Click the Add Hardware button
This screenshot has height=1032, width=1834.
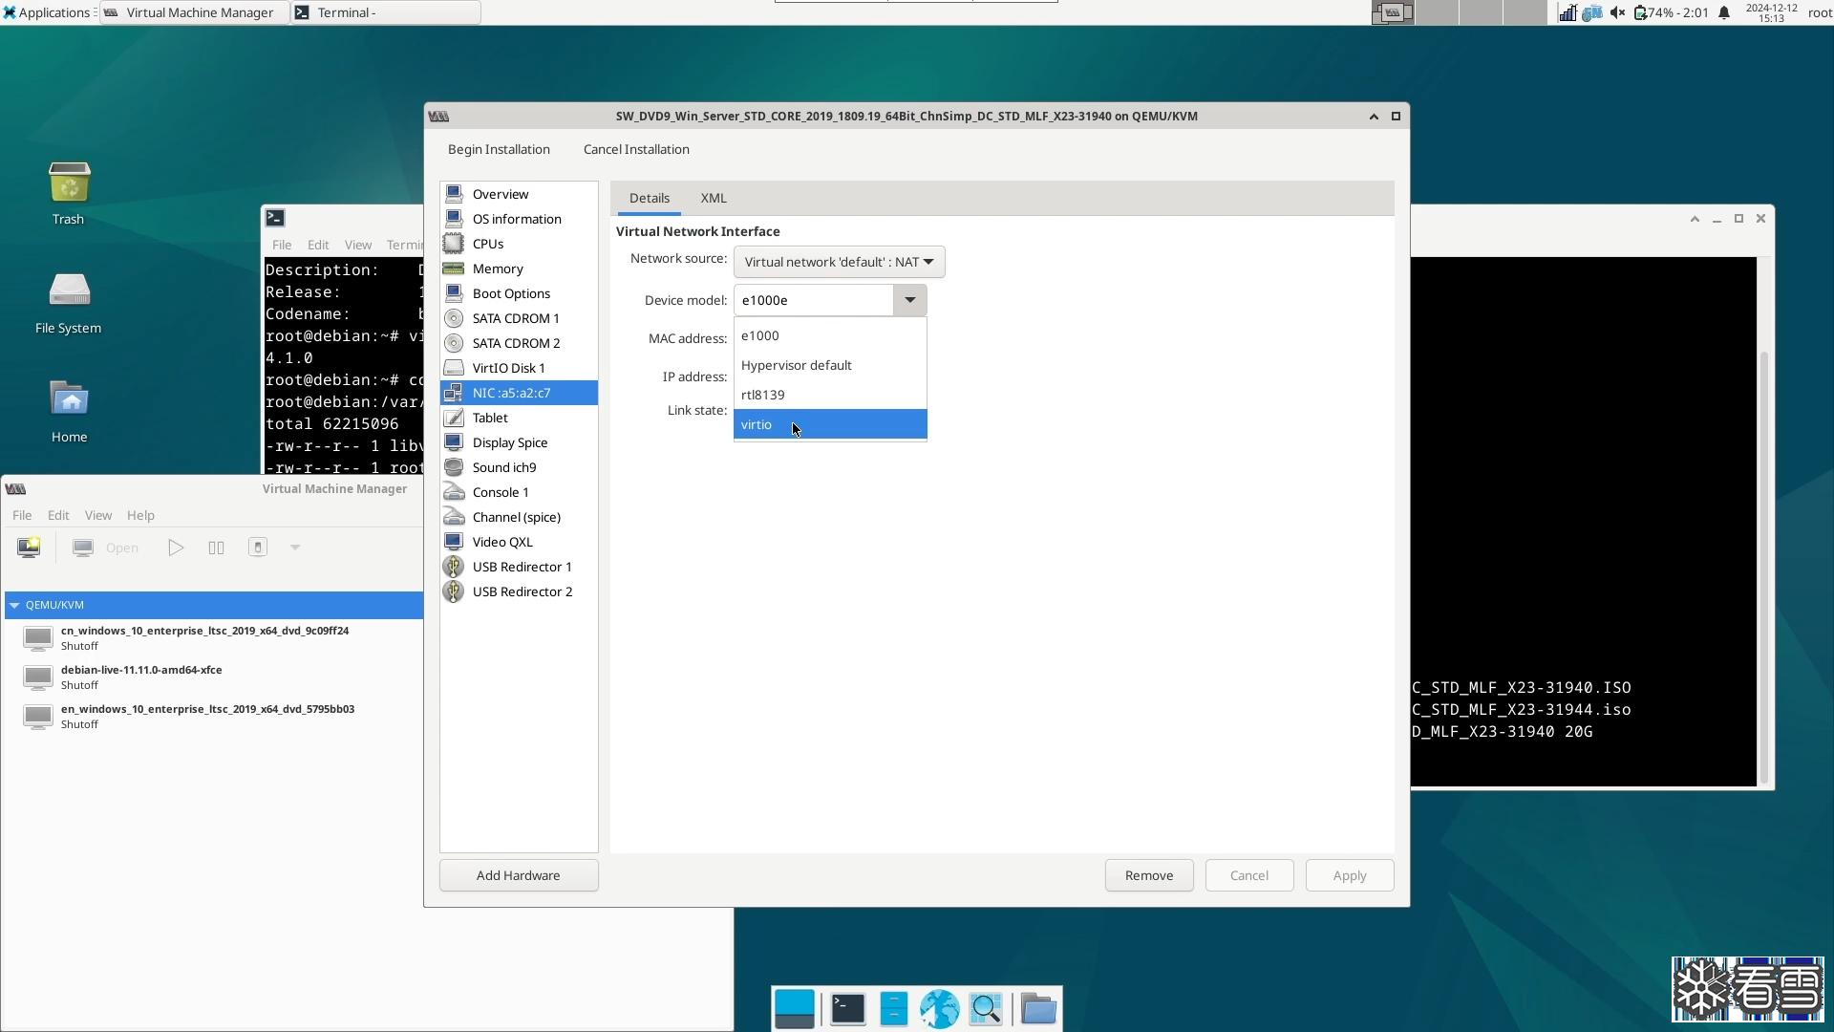(x=518, y=875)
